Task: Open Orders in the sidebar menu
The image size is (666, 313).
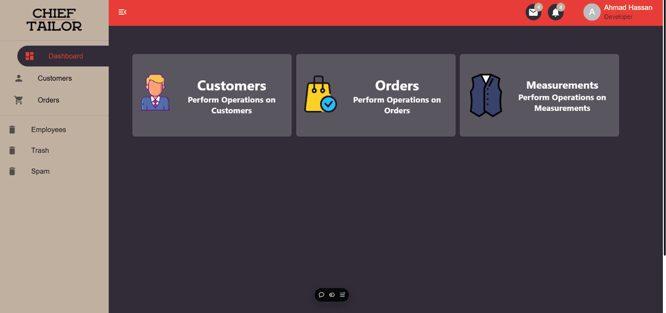Action: click(54, 100)
